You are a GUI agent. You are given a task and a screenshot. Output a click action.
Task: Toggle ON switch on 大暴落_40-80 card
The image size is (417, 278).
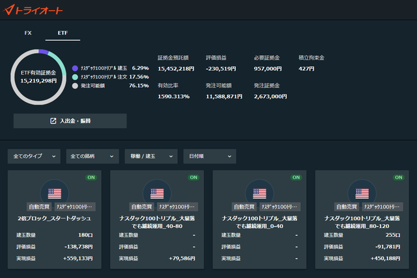click(194, 177)
